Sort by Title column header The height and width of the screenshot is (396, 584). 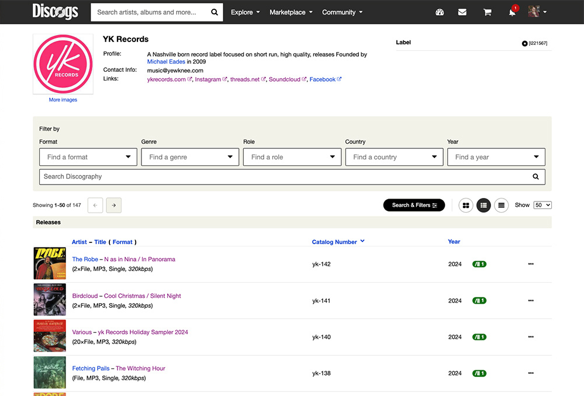pos(100,242)
